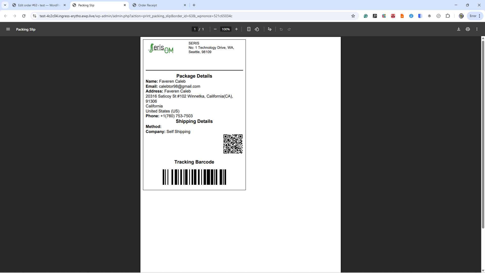The height and width of the screenshot is (273, 485).
Task: Rotate the PDF counterclockwise
Action: [257, 29]
